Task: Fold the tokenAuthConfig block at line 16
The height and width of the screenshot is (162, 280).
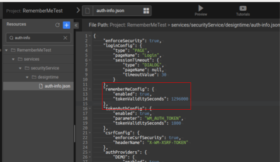Action: pos(90,108)
